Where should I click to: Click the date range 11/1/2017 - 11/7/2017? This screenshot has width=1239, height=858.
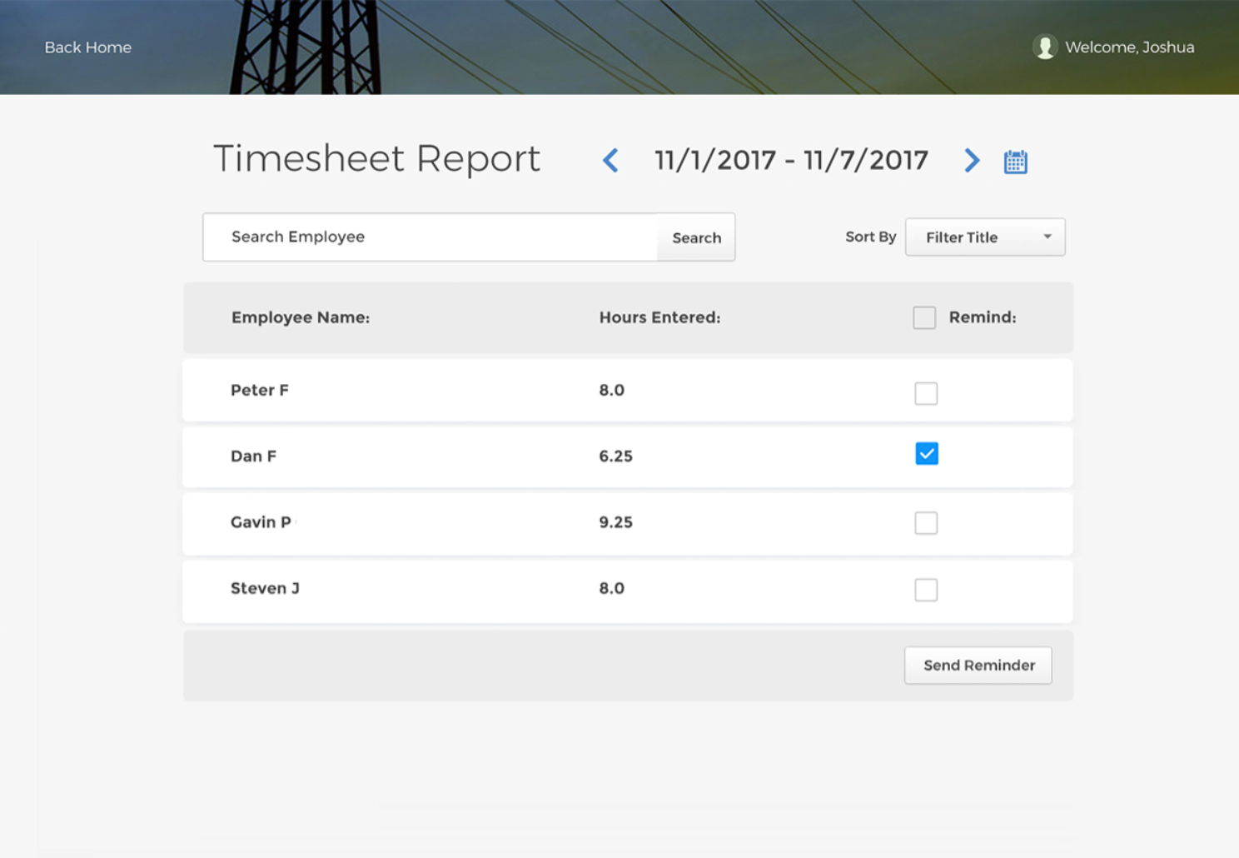(x=791, y=160)
